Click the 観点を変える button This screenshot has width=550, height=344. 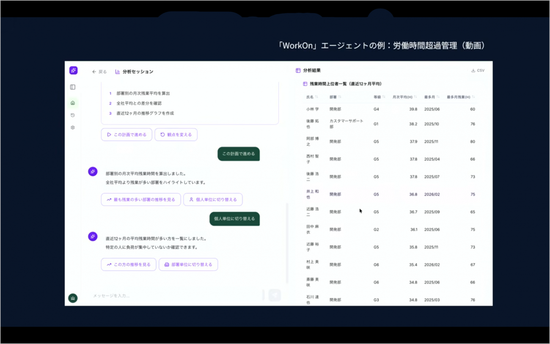coord(176,134)
